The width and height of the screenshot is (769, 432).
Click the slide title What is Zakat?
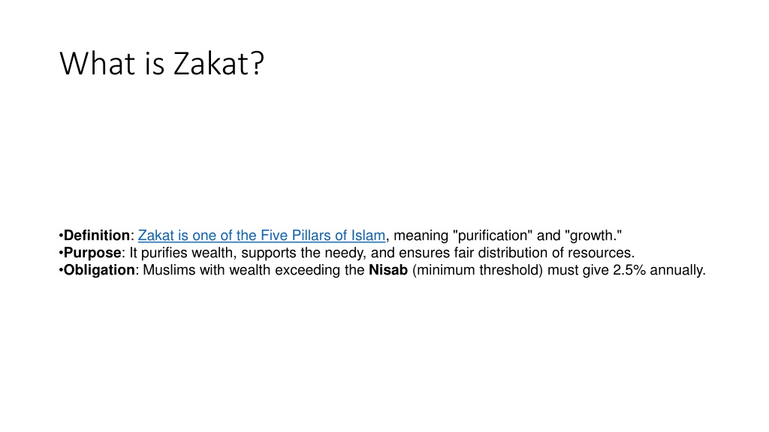click(162, 64)
